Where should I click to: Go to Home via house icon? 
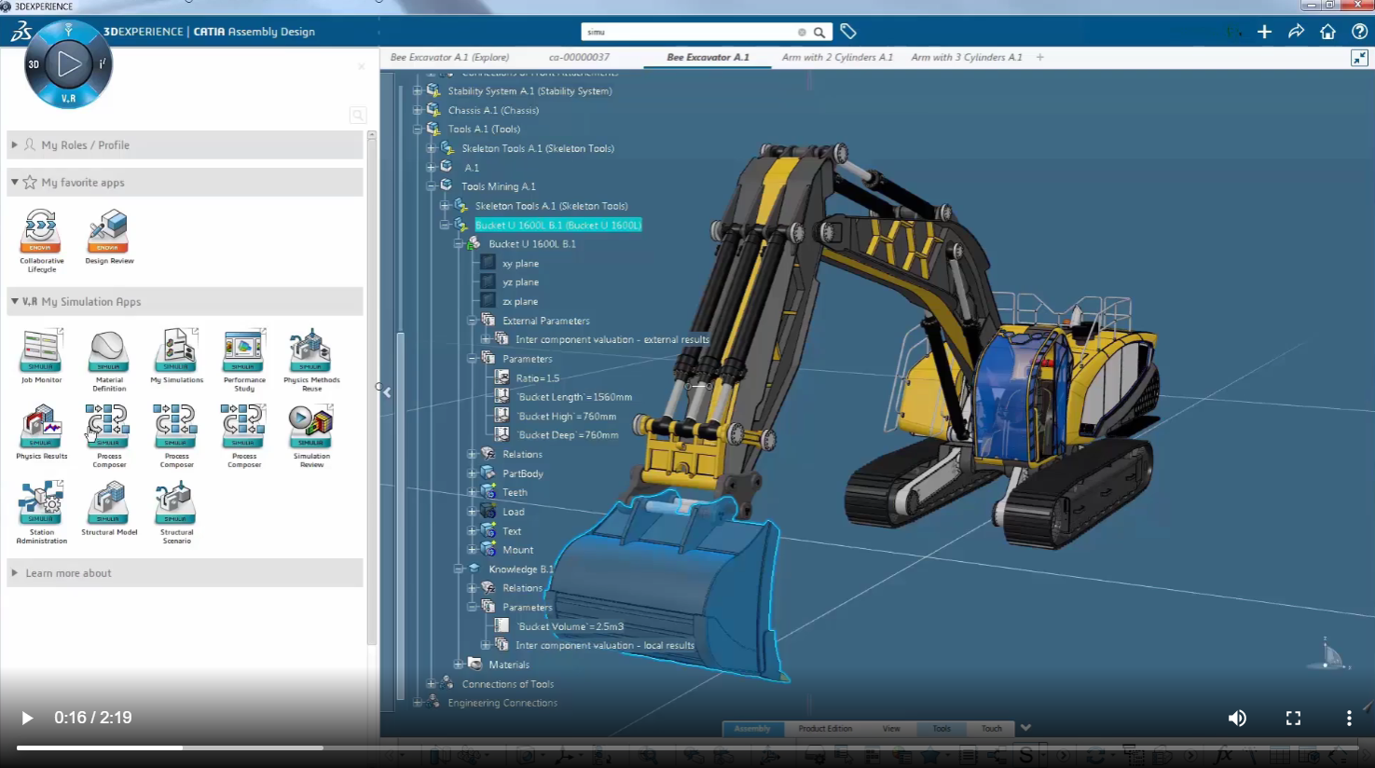pyautogui.click(x=1327, y=32)
